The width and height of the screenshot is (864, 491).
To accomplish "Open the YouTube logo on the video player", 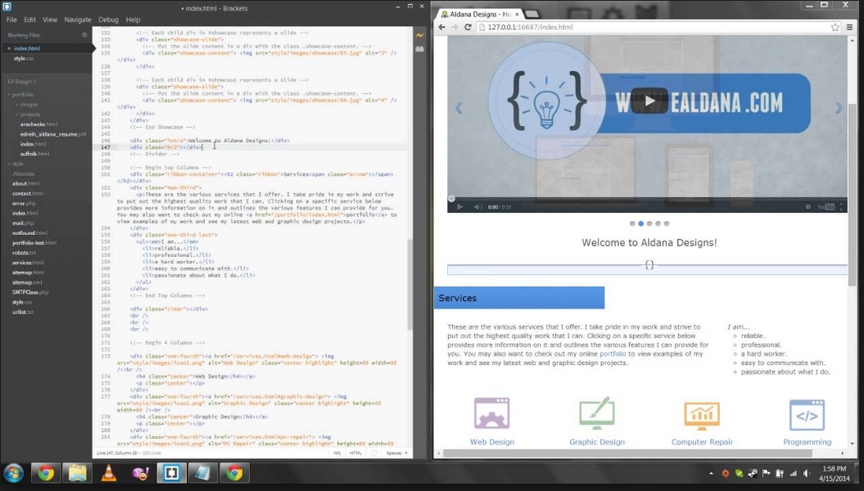I will [826, 207].
